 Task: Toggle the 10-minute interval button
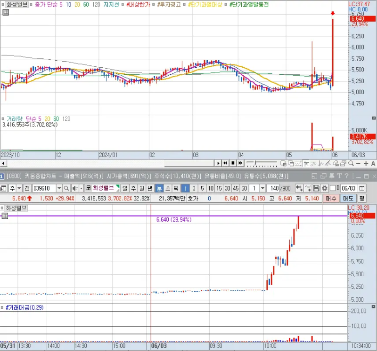211,188
